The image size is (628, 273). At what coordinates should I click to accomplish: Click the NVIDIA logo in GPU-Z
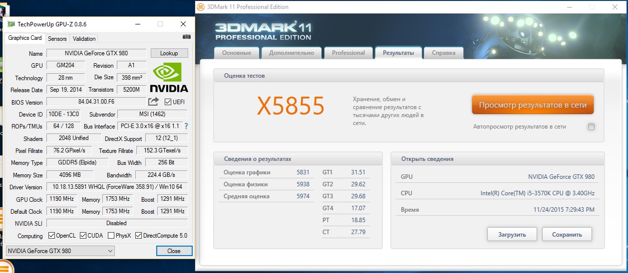click(x=169, y=77)
